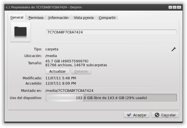Click the location value '/media'

coord(51,56)
